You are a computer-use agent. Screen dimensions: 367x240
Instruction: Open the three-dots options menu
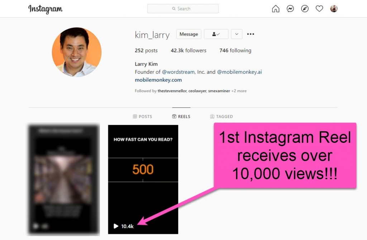[x=251, y=34]
